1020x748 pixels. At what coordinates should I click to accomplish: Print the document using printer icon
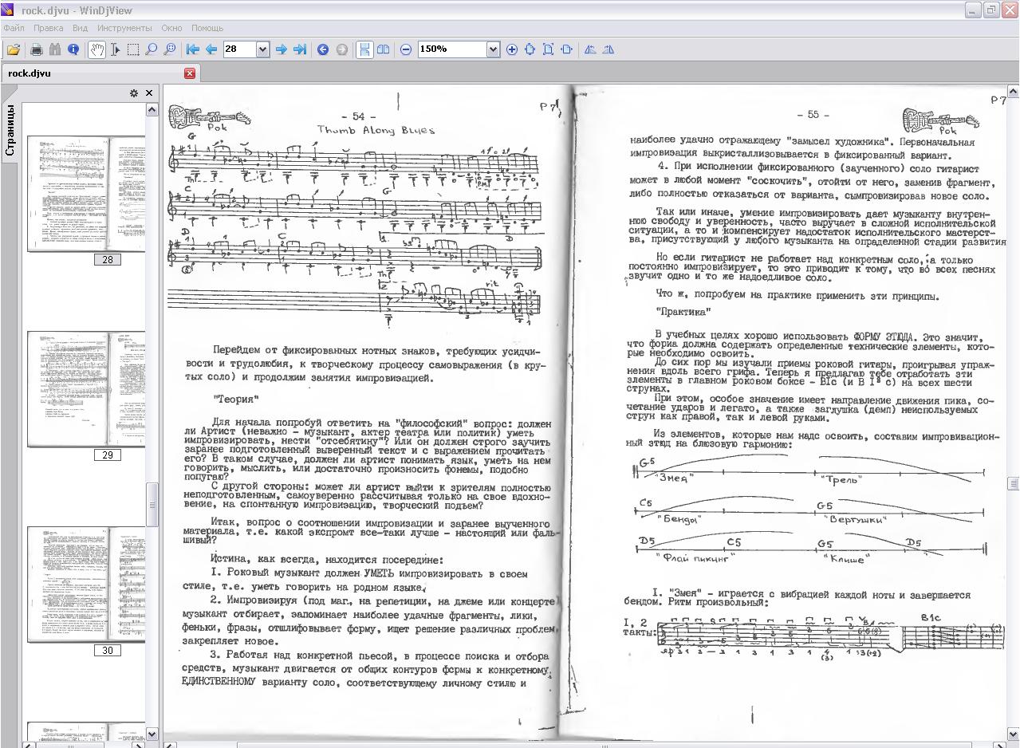(36, 49)
